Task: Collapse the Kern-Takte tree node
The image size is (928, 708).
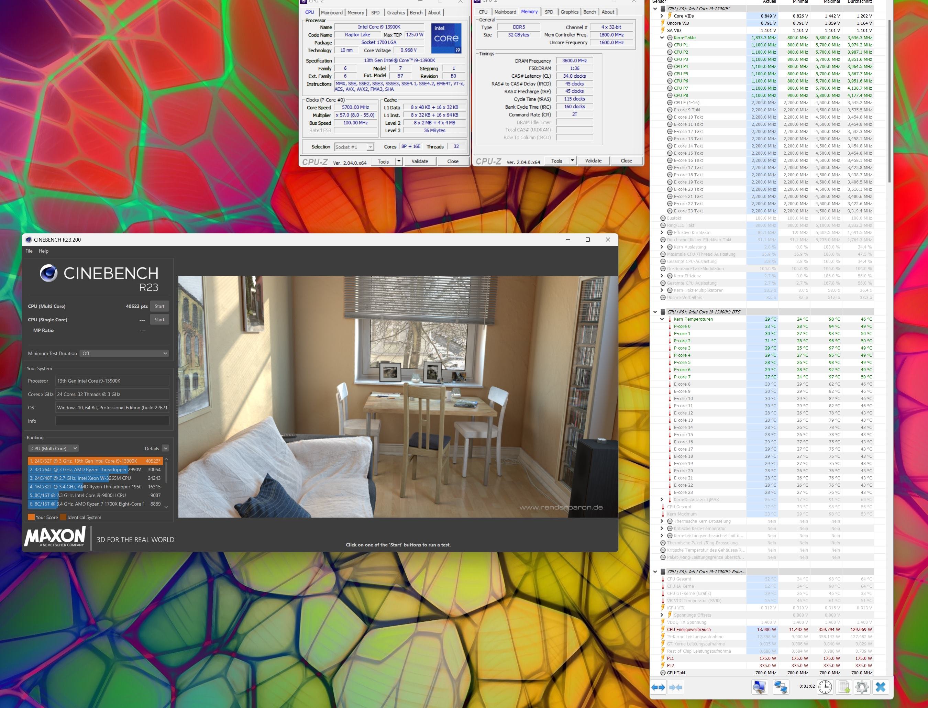Action: click(662, 37)
